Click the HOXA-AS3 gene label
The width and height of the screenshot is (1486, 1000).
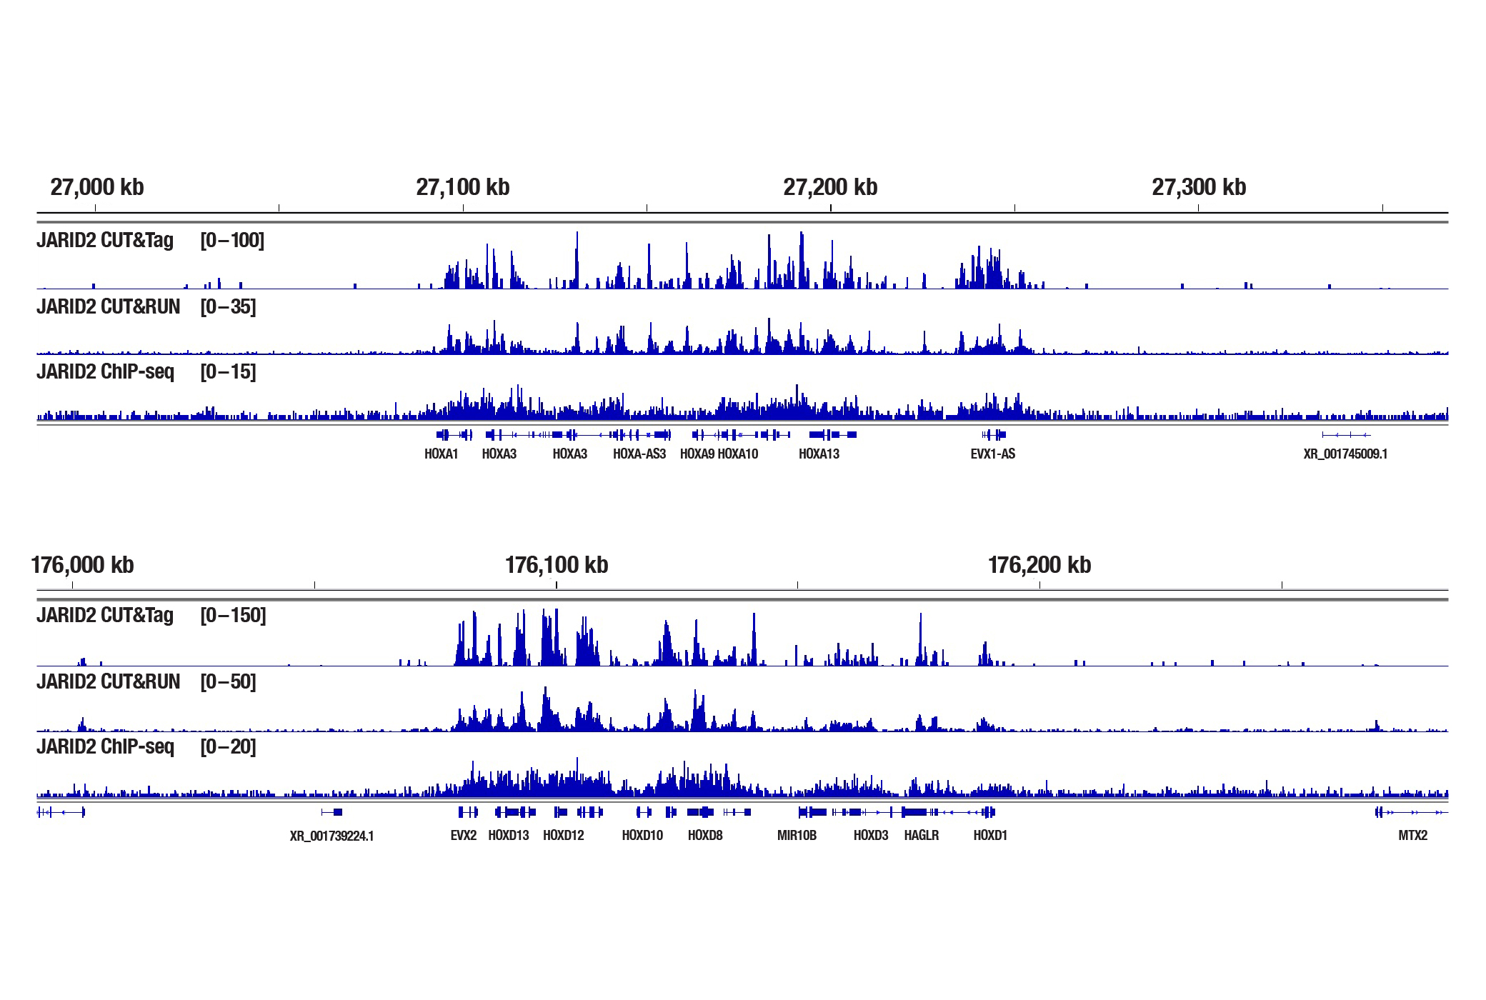pos(639,454)
